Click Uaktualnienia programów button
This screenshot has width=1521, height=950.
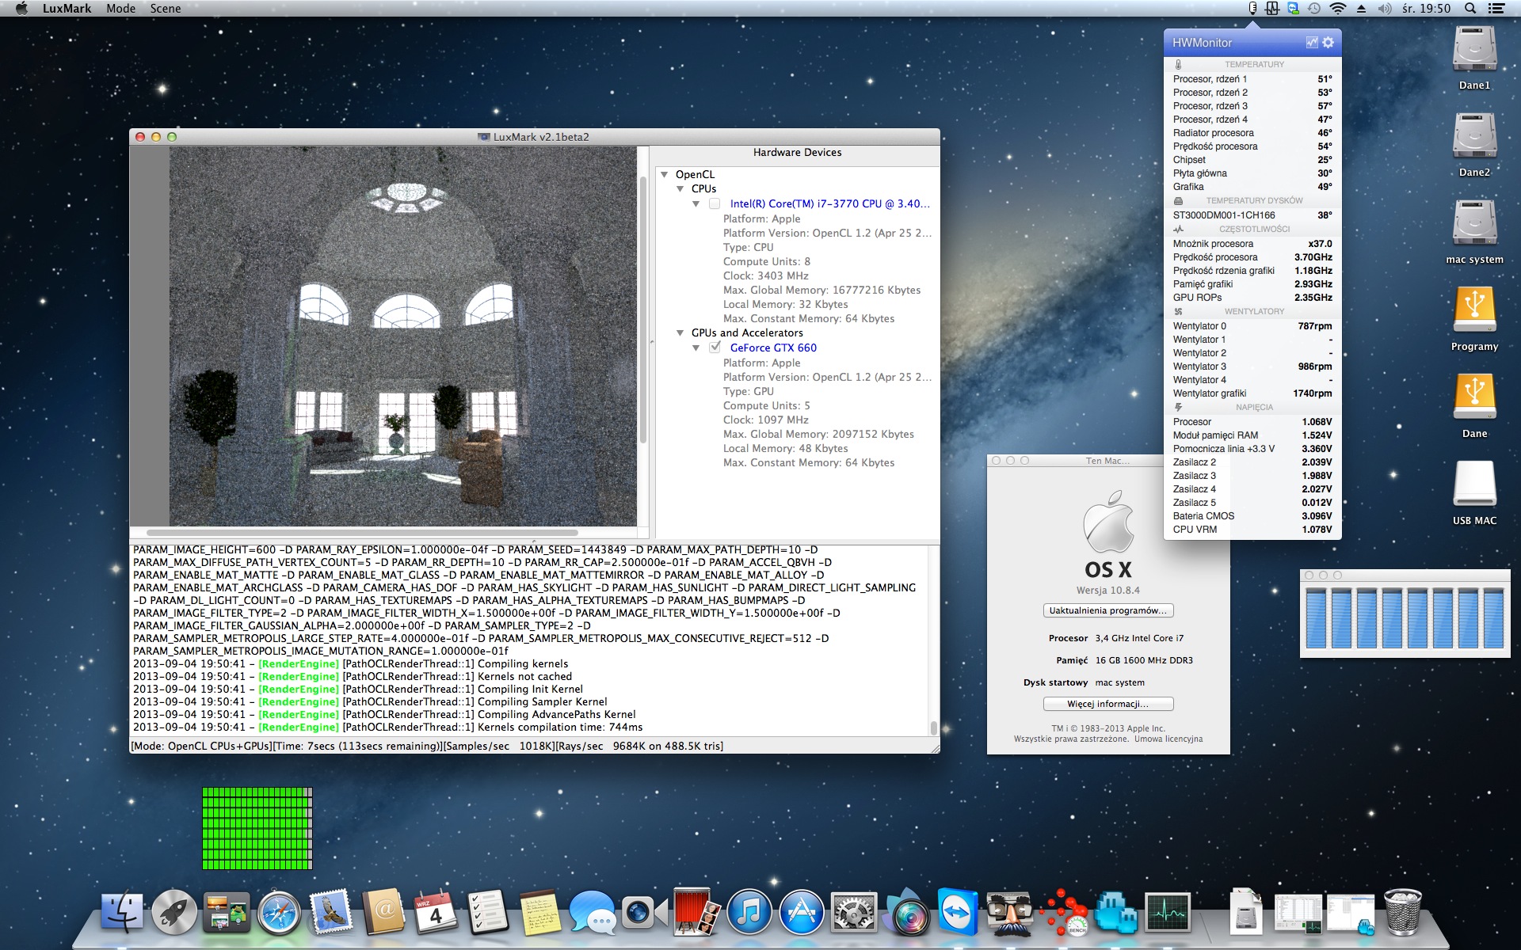(1107, 610)
